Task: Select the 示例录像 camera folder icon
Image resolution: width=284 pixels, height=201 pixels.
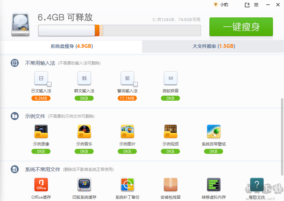Action: tap(41, 131)
